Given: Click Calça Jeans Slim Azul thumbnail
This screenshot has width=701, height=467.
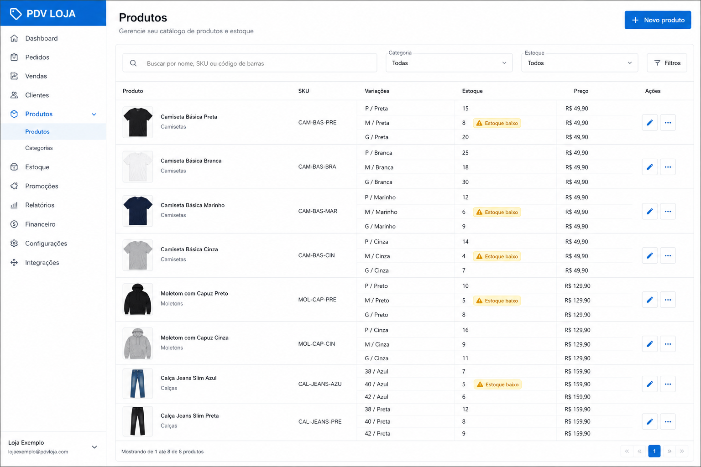Looking at the screenshot, I should click(138, 384).
